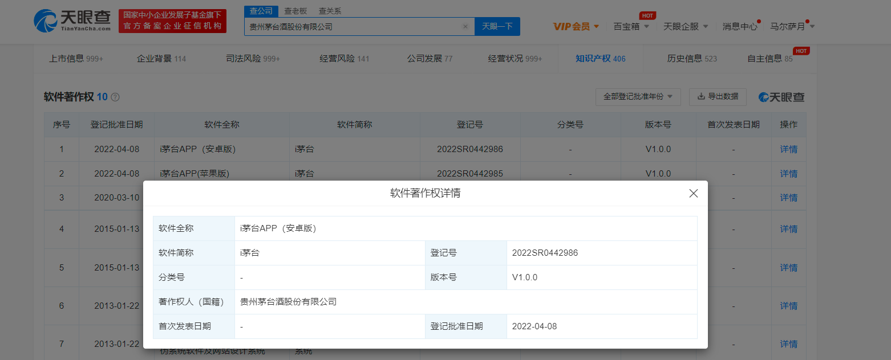This screenshot has height=360, width=891.
Task: Open 详情 for row 1 i茅台APP（安卓版）
Action: [789, 149]
